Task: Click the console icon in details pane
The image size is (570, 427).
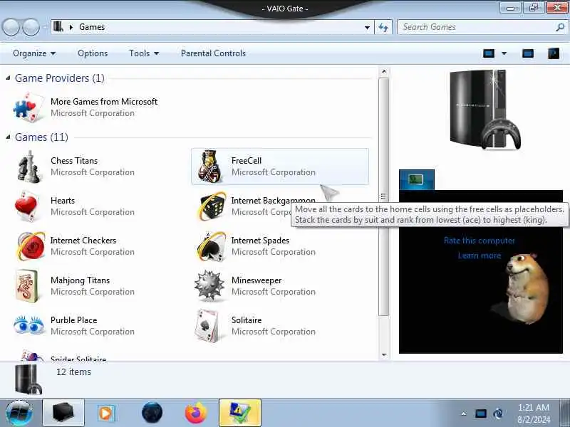Action: coord(28,379)
